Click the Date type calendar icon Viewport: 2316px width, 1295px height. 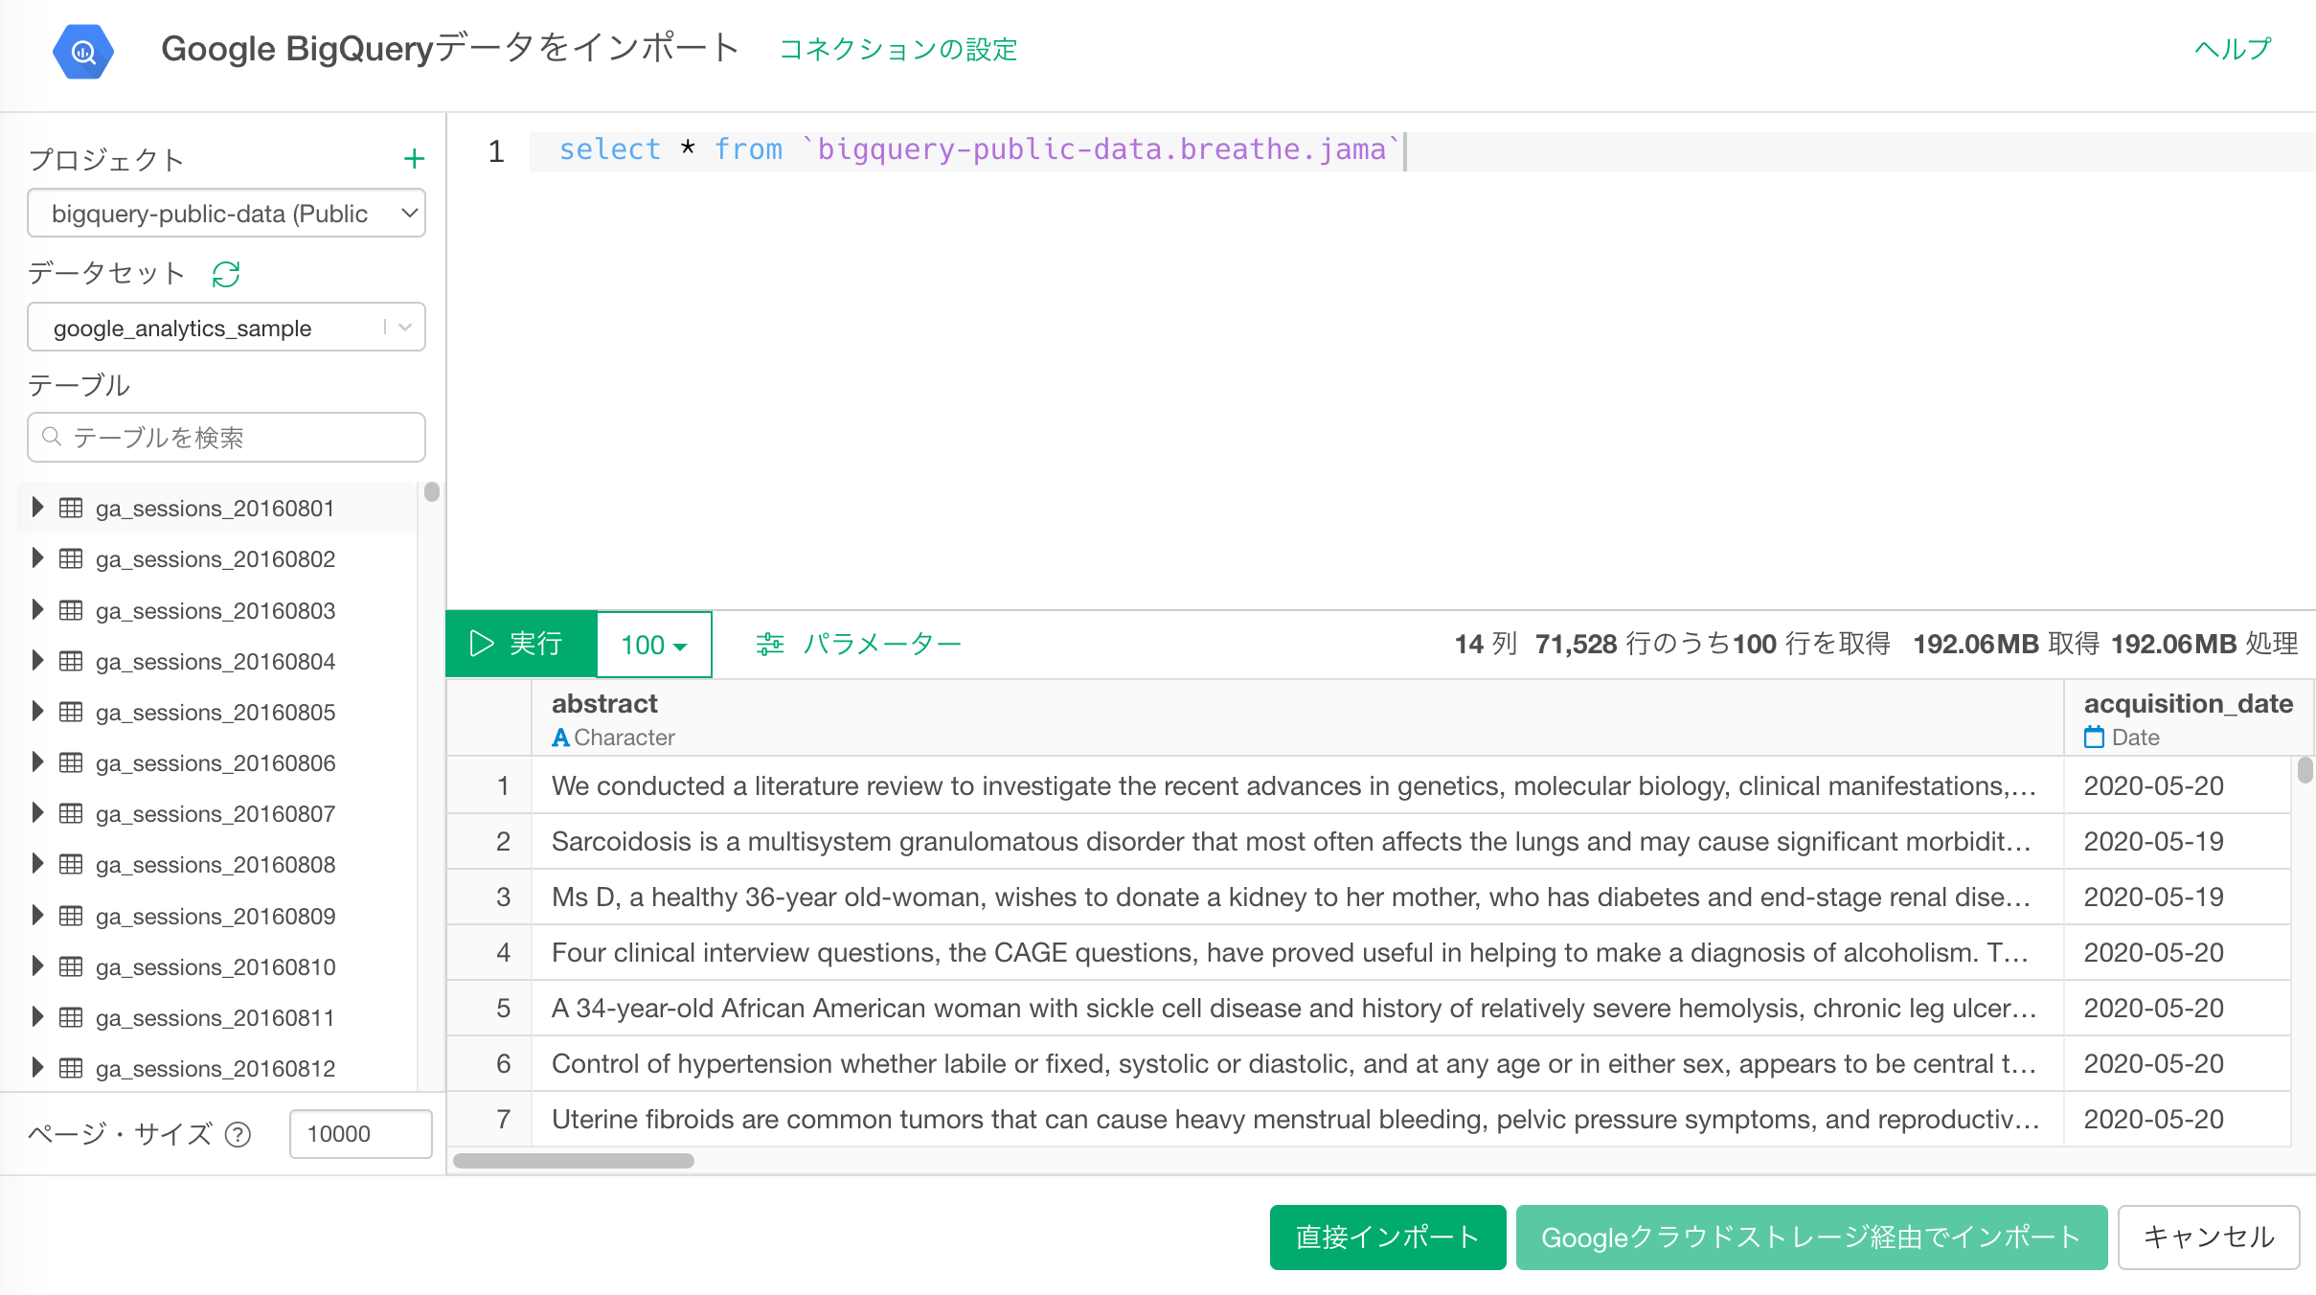point(2095,737)
